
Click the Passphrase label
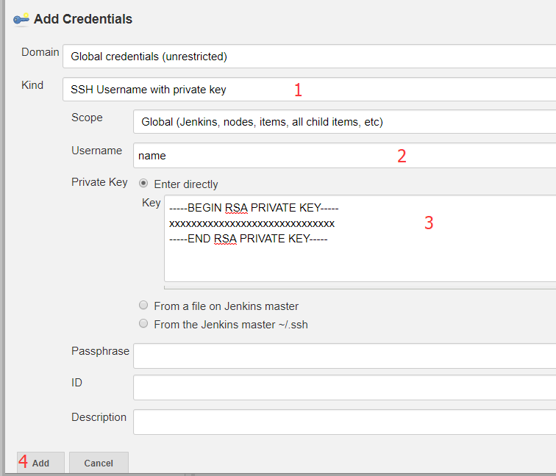(x=100, y=351)
